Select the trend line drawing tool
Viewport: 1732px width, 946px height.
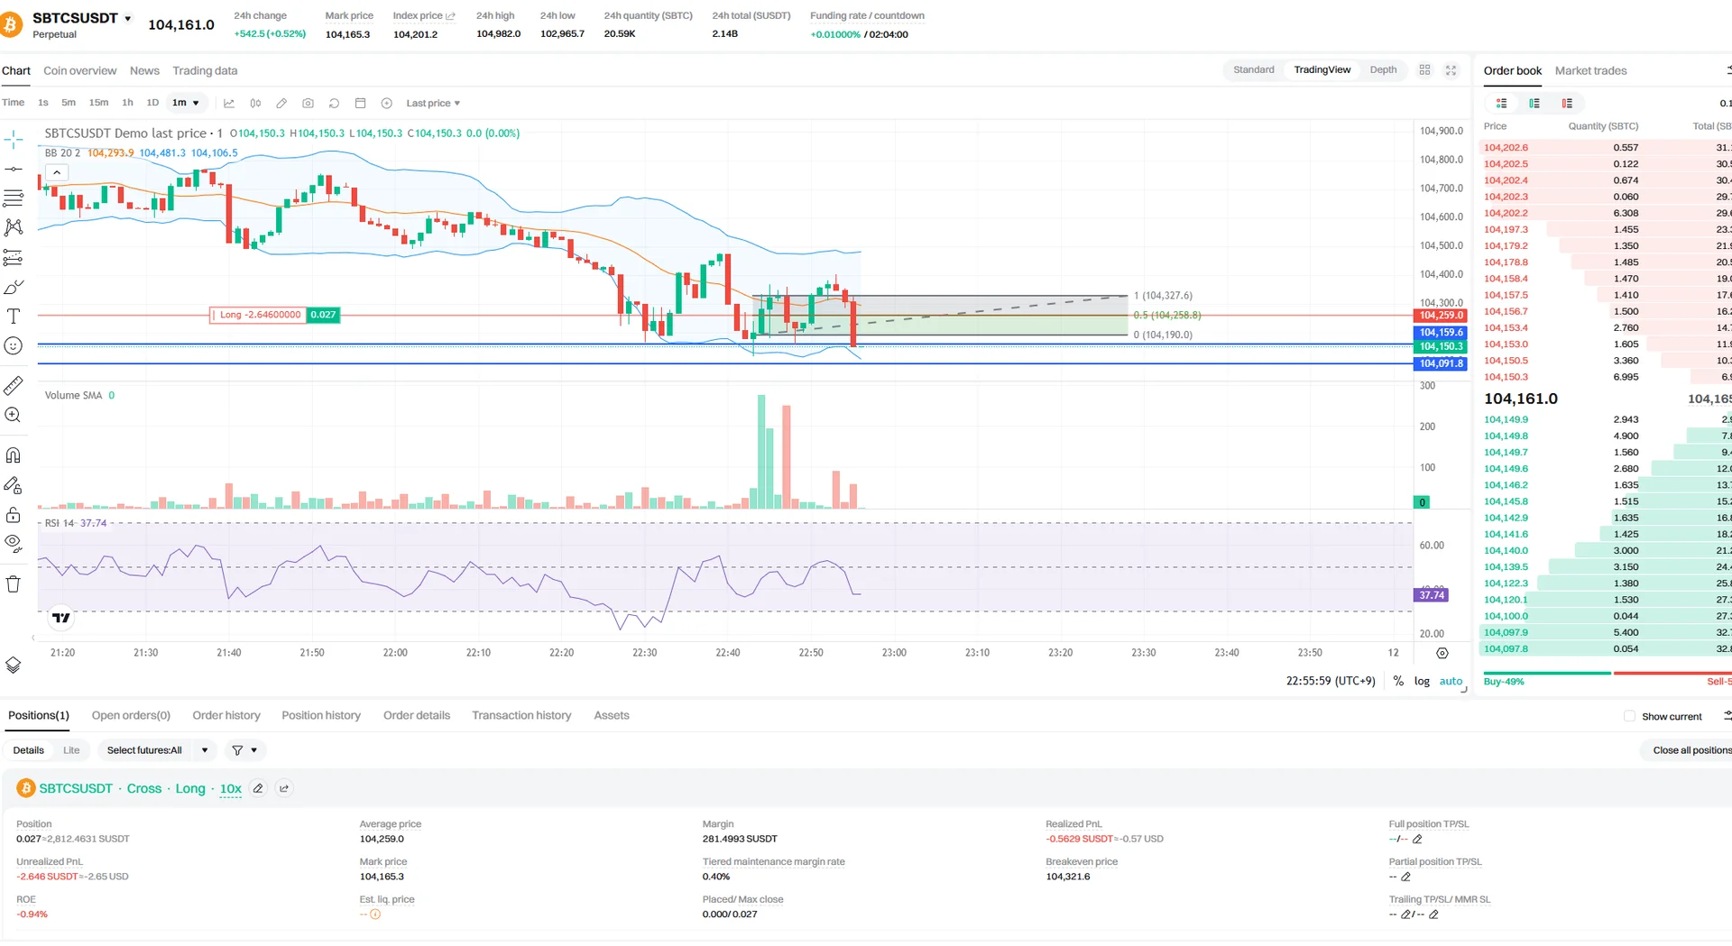[x=14, y=169]
